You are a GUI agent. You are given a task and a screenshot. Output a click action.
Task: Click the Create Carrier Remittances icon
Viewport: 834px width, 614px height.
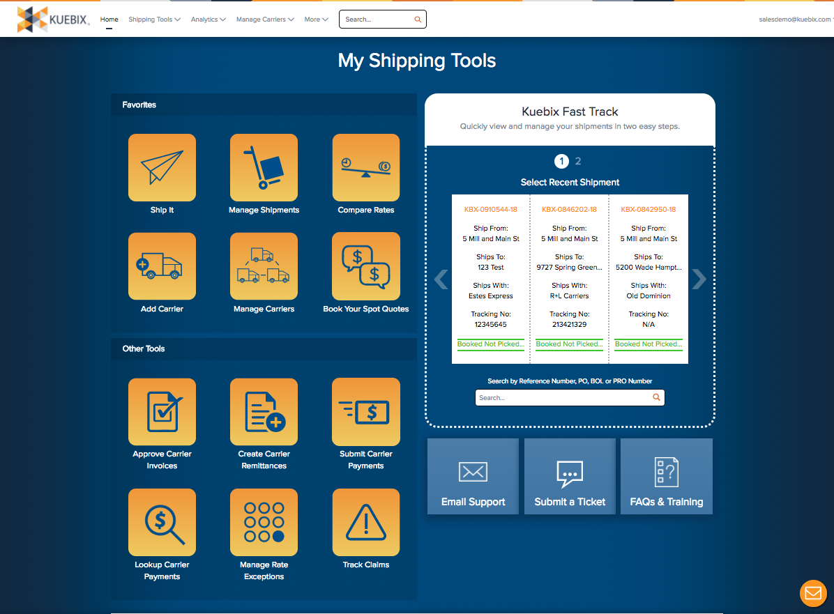(264, 412)
